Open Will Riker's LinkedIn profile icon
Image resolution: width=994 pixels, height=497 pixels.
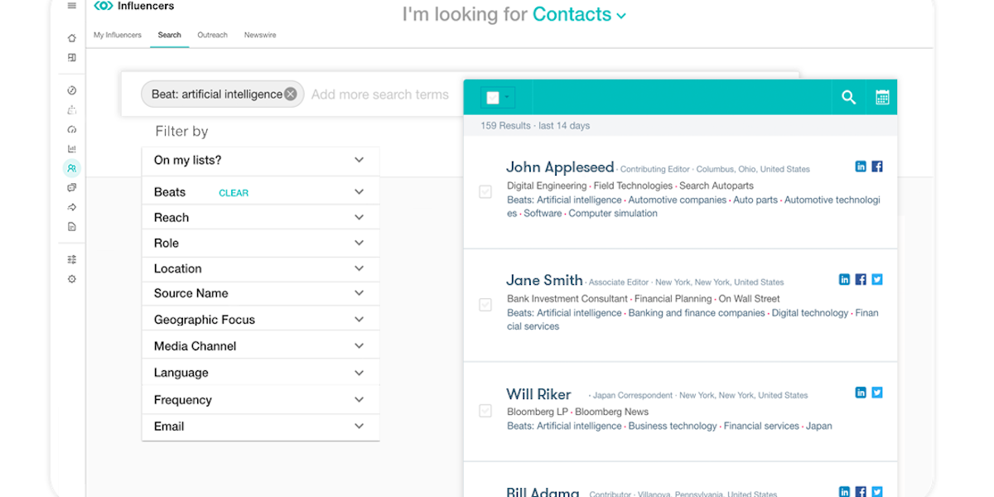point(861,393)
